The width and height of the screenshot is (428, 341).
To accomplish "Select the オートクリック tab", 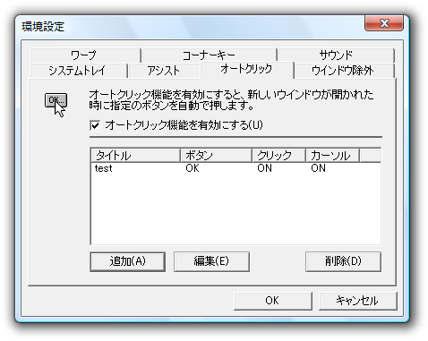I will (x=247, y=69).
